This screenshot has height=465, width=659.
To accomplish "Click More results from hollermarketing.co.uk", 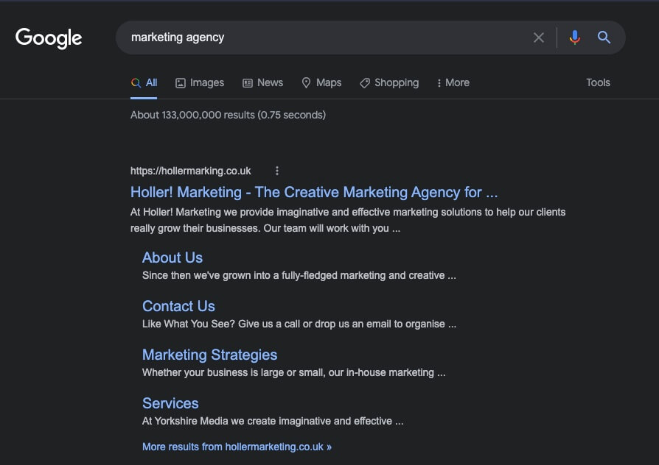I will pos(237,447).
